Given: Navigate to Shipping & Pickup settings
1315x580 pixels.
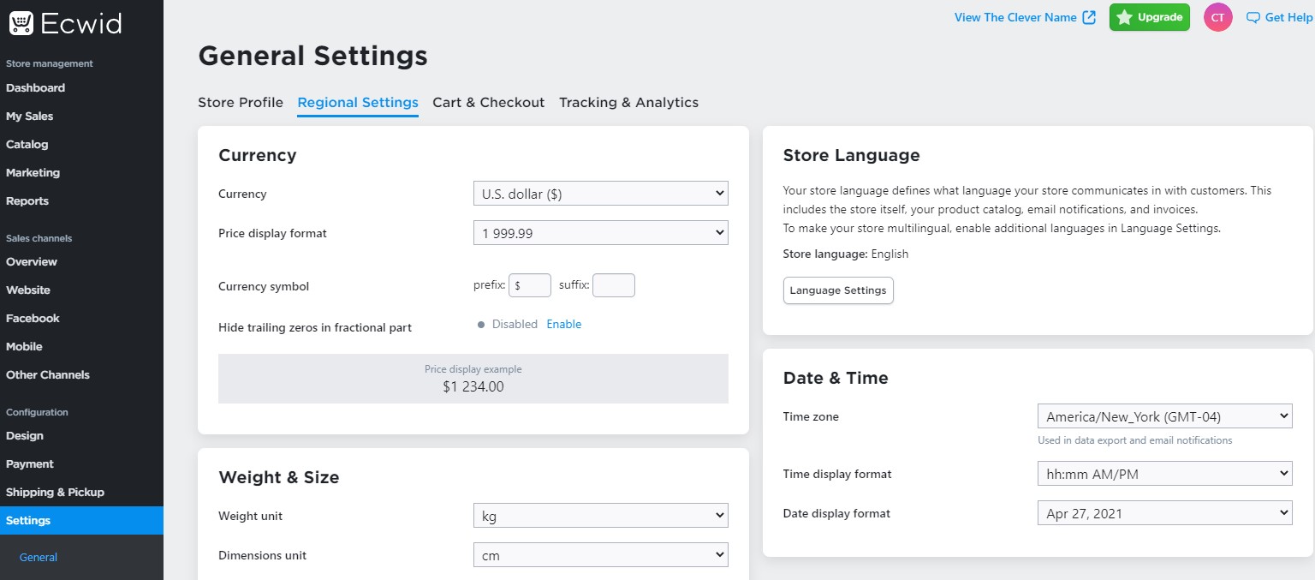Looking at the screenshot, I should pyautogui.click(x=55, y=492).
